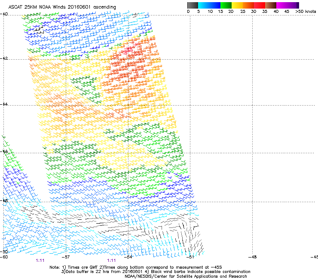Select the '-46' latitude axis label
This screenshot has width=318, height=279.
tap(4, 152)
